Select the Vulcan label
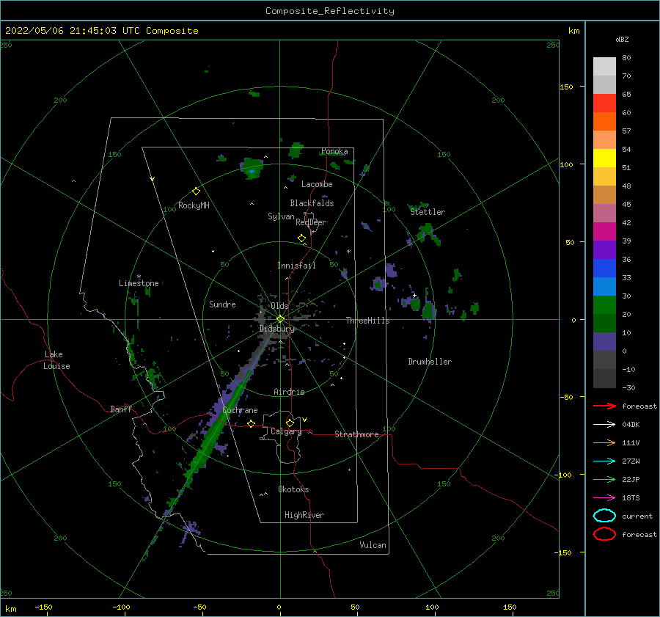Image resolution: width=660 pixels, height=617 pixels. (x=373, y=545)
